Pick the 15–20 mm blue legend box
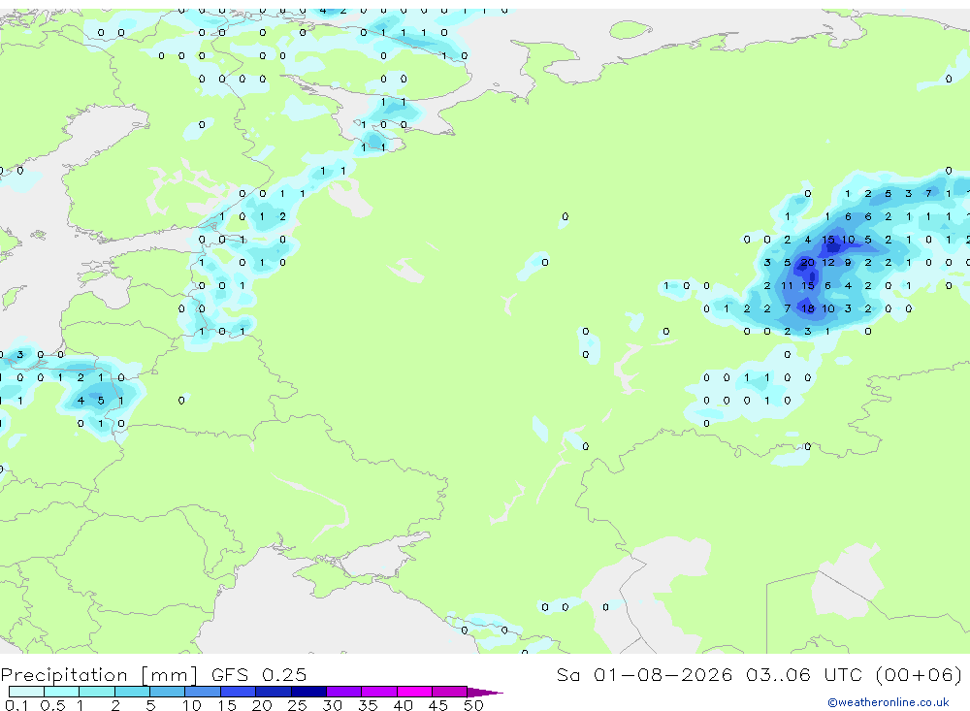The image size is (970, 711). (239, 692)
